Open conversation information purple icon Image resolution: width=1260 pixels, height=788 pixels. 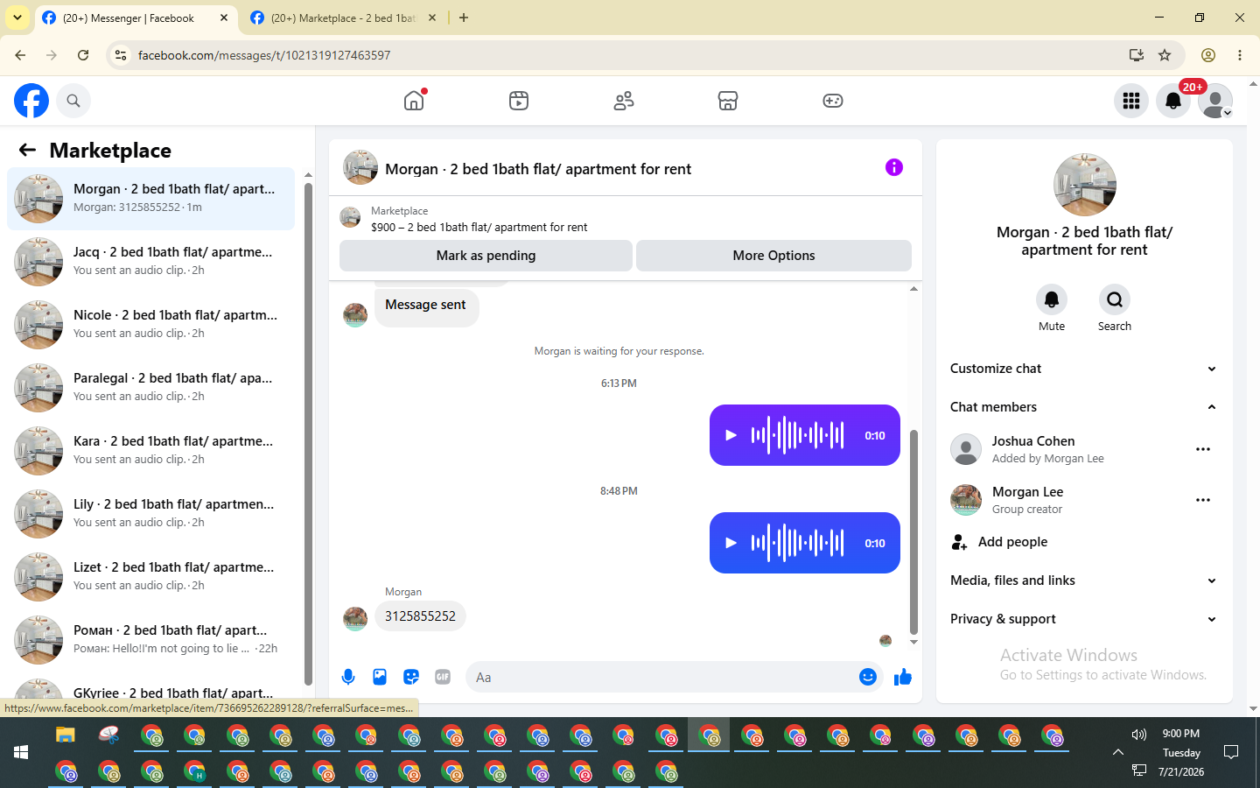point(893,167)
